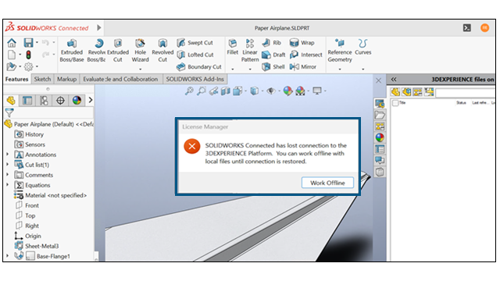Image resolution: width=500 pixels, height=281 pixels.
Task: Apply the Fillet tool
Action: click(233, 47)
